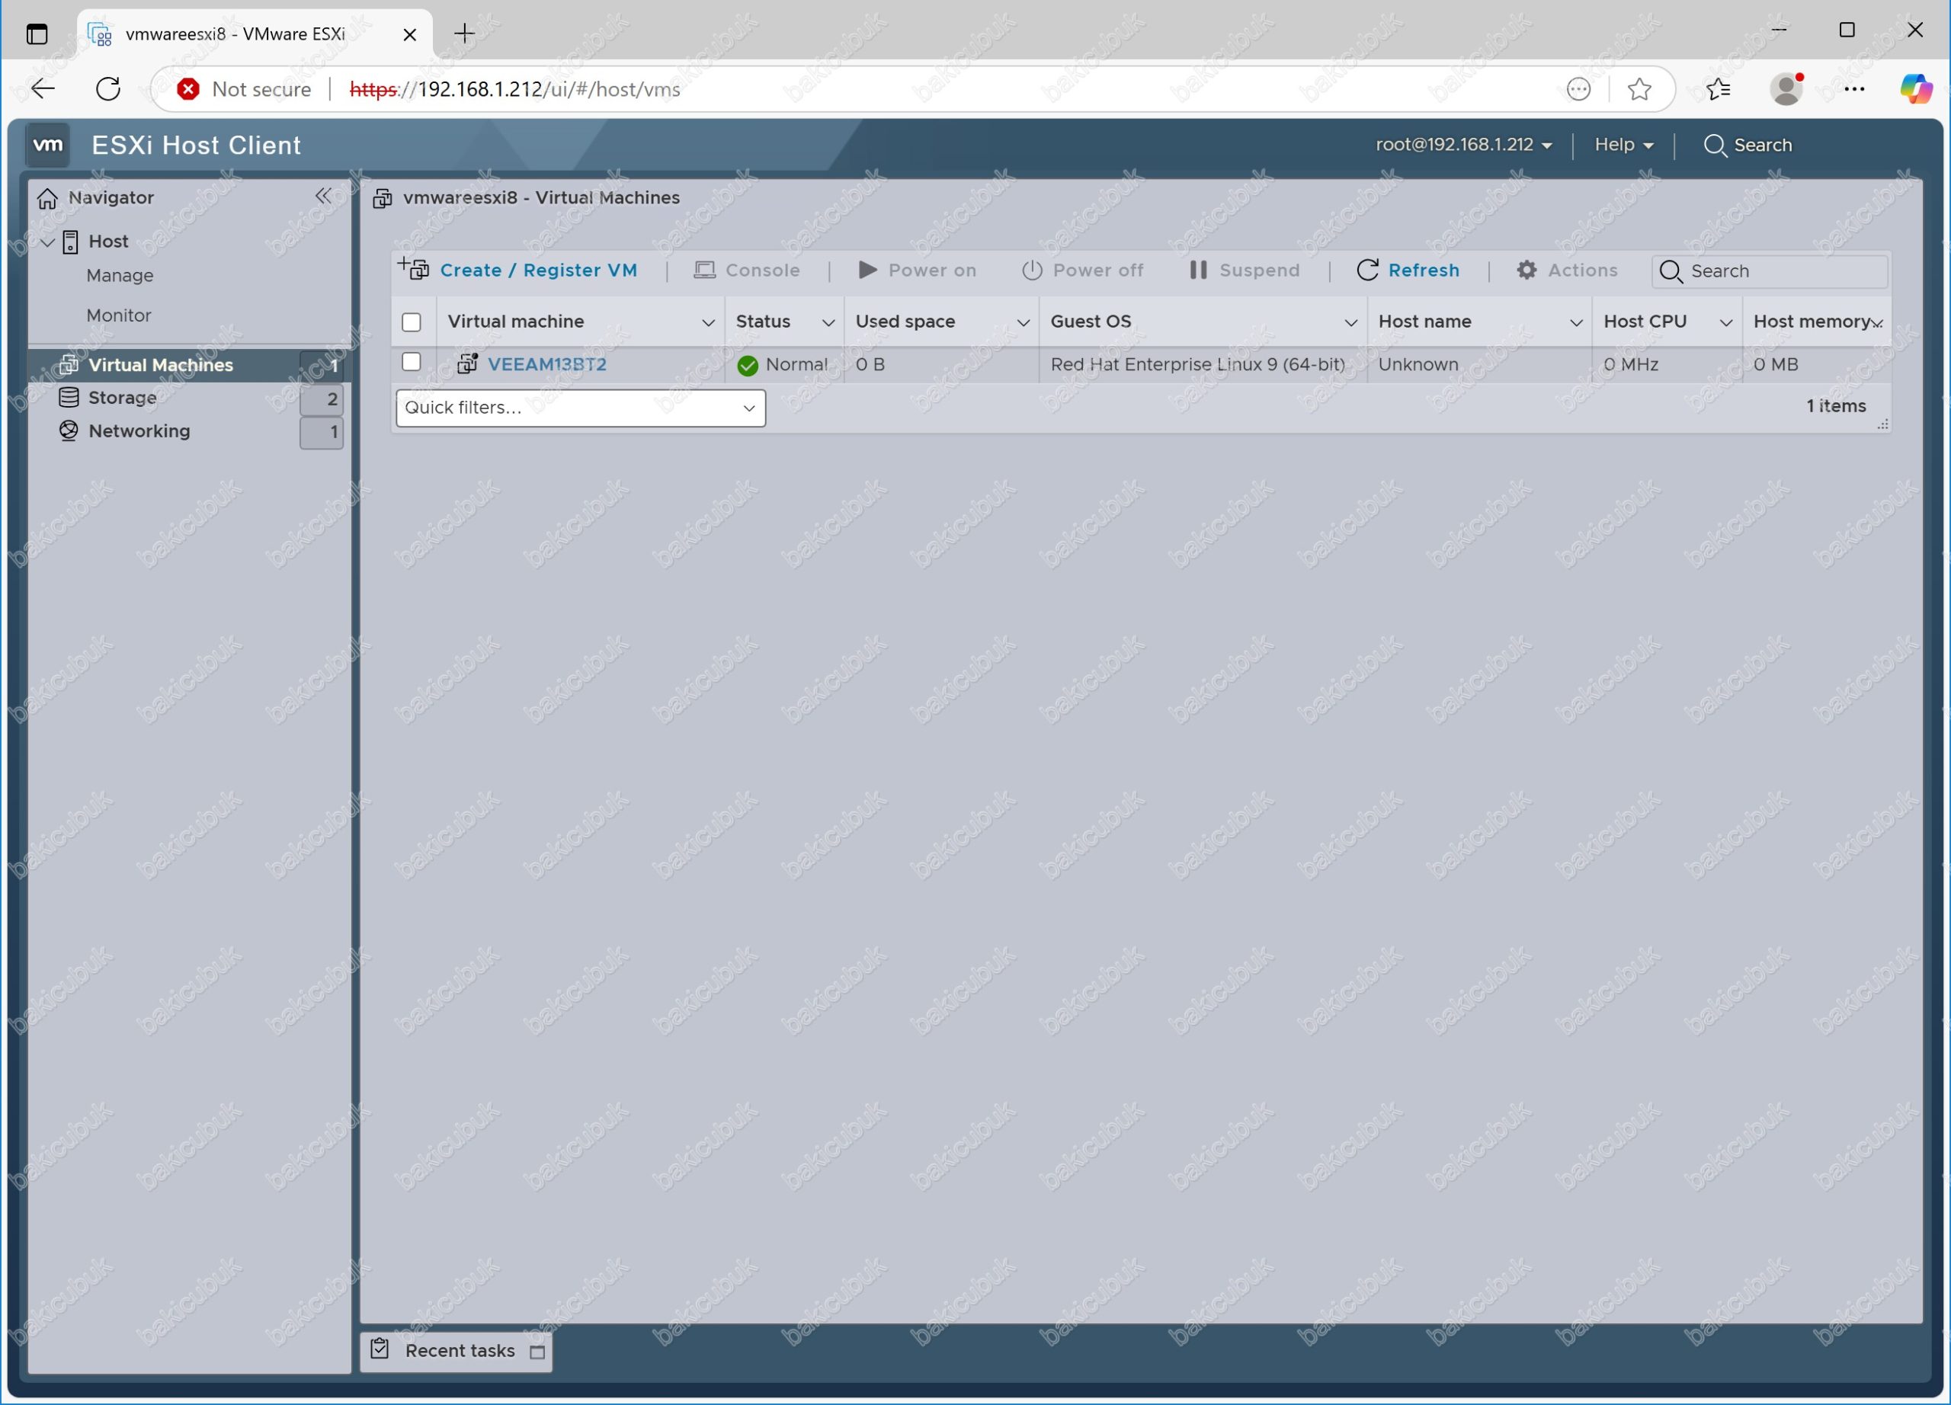Open browser profile avatar
This screenshot has height=1405, width=1951.
tap(1786, 88)
